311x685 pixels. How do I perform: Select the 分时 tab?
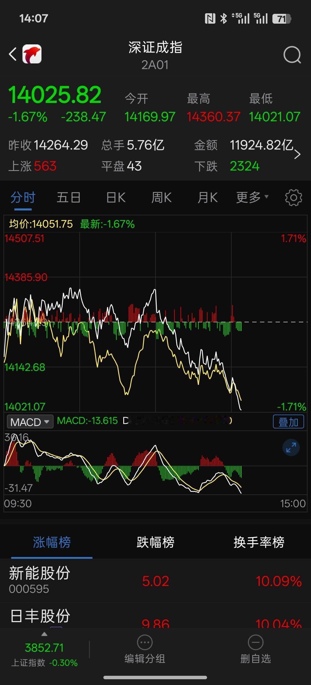click(x=23, y=198)
